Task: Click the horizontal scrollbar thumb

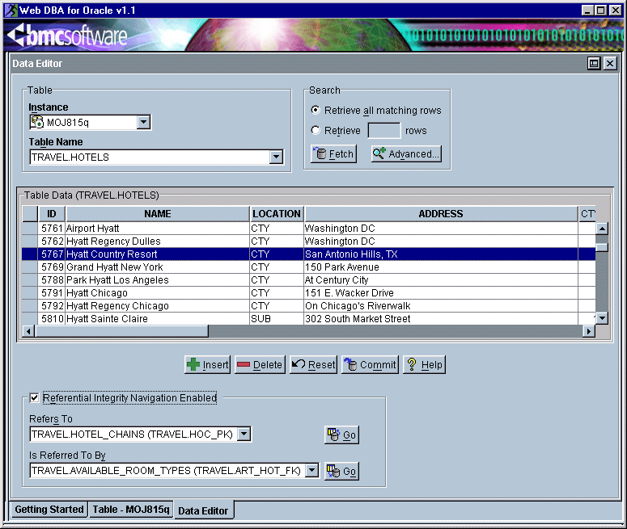Action: coord(121,331)
